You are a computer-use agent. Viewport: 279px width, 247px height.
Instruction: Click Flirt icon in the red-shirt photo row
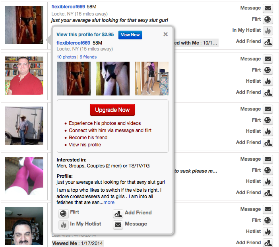[x=268, y=70]
